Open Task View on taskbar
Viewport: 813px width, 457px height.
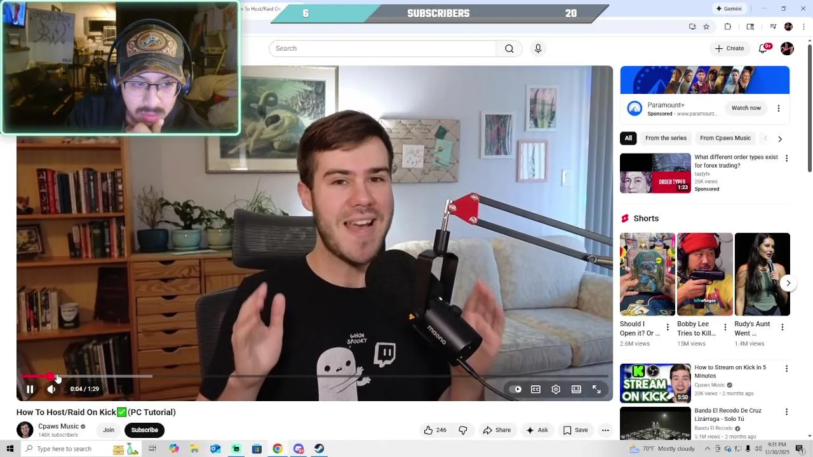[x=152, y=449]
